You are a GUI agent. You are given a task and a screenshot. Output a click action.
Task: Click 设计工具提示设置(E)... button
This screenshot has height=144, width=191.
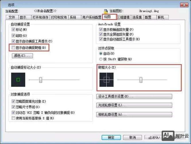point(134,96)
